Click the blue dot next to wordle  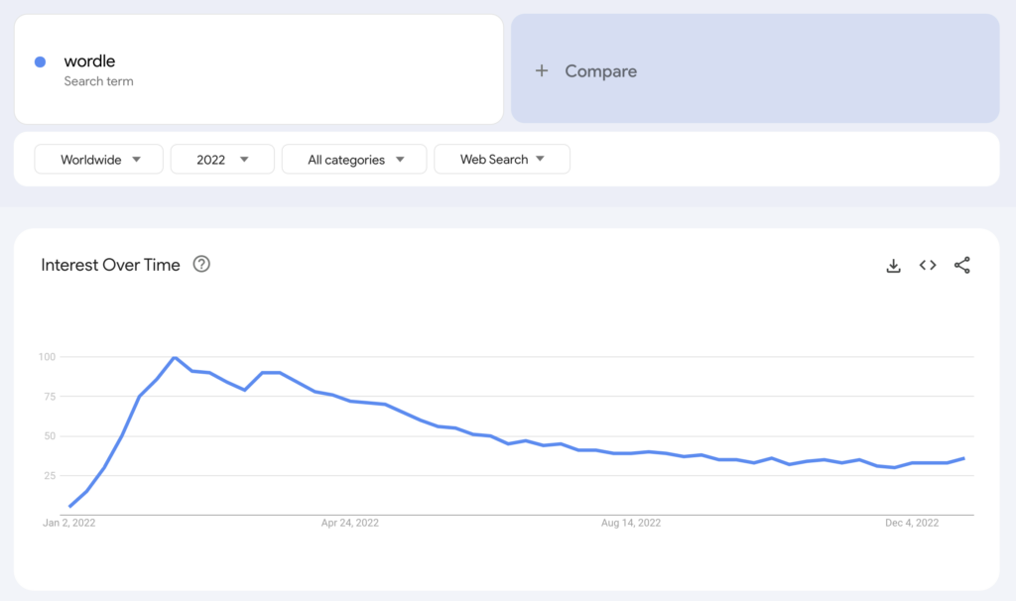point(41,61)
